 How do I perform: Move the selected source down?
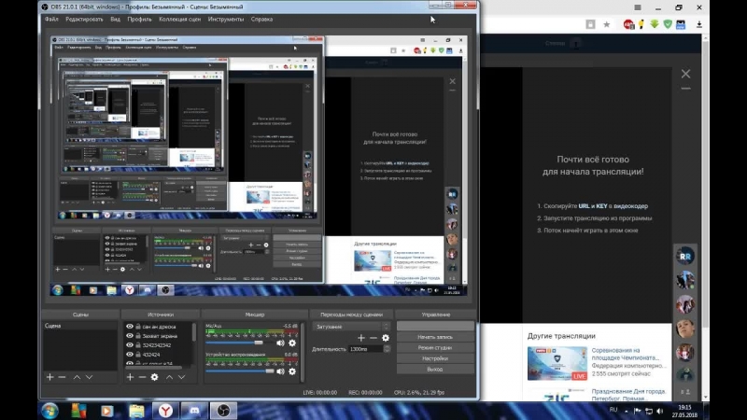click(x=181, y=377)
